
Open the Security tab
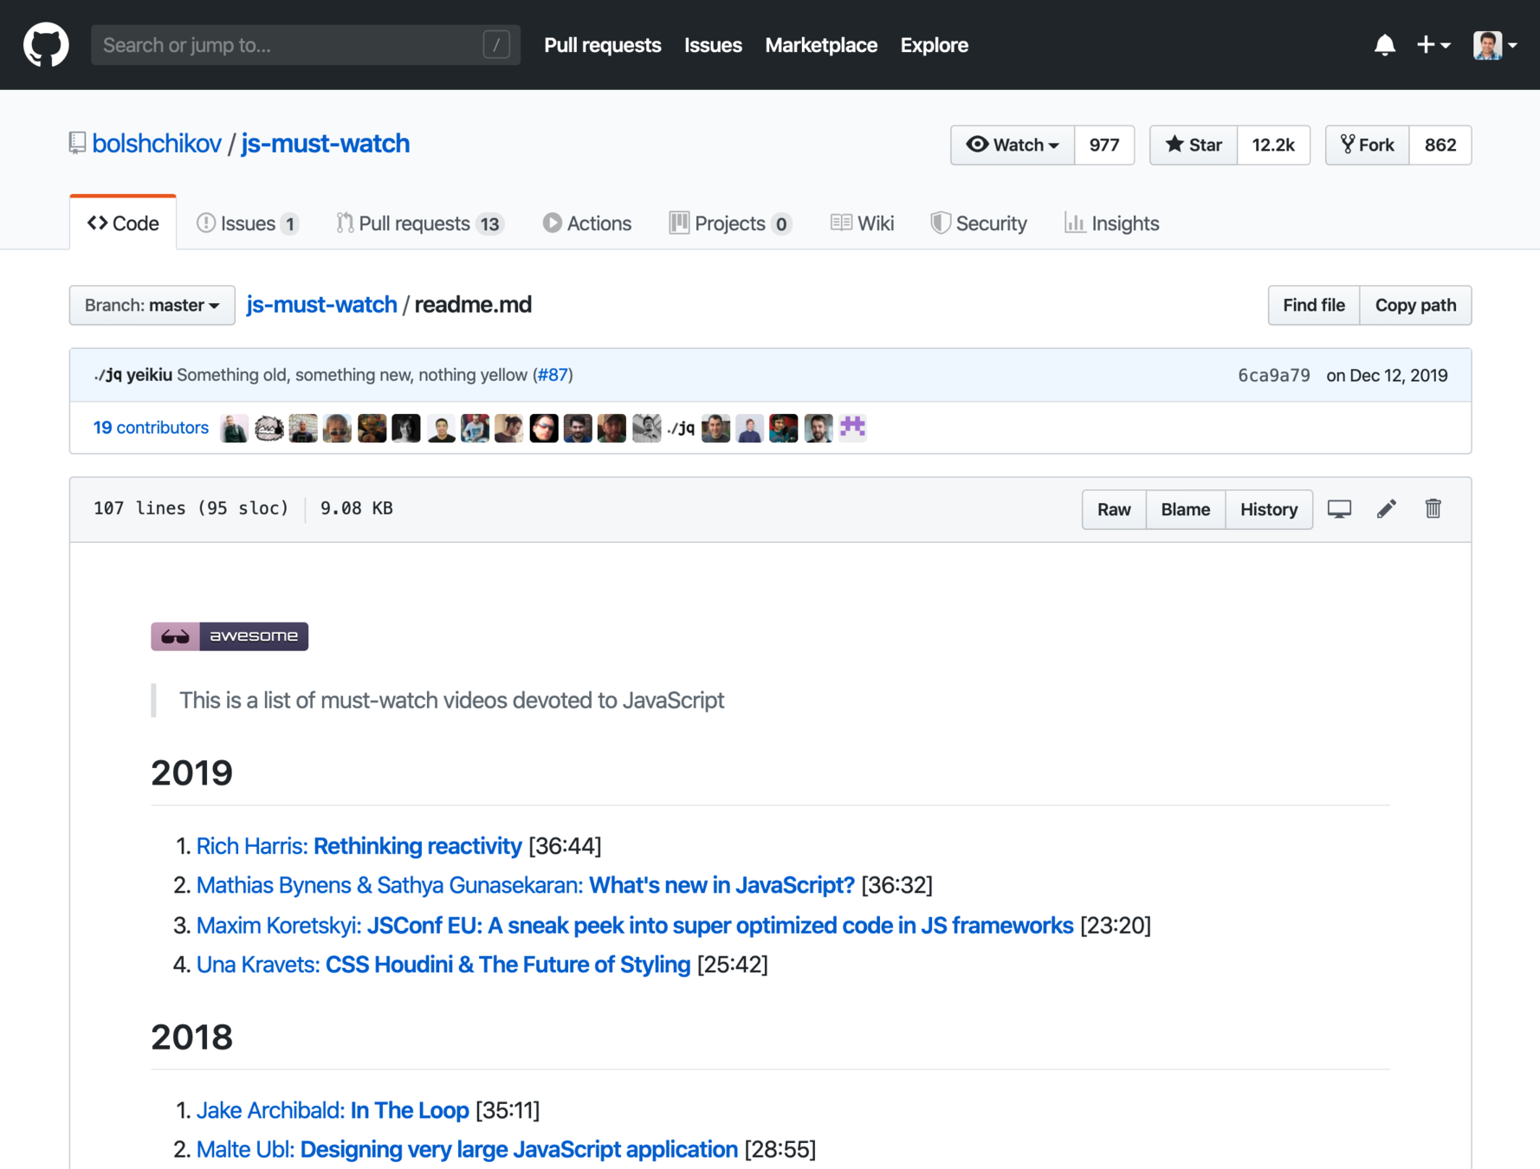coord(979,223)
